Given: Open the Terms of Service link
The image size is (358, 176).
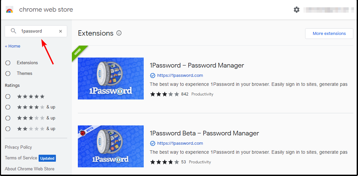Looking at the screenshot, I should click(21, 158).
